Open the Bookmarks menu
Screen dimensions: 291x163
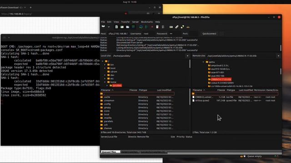(147, 22)
